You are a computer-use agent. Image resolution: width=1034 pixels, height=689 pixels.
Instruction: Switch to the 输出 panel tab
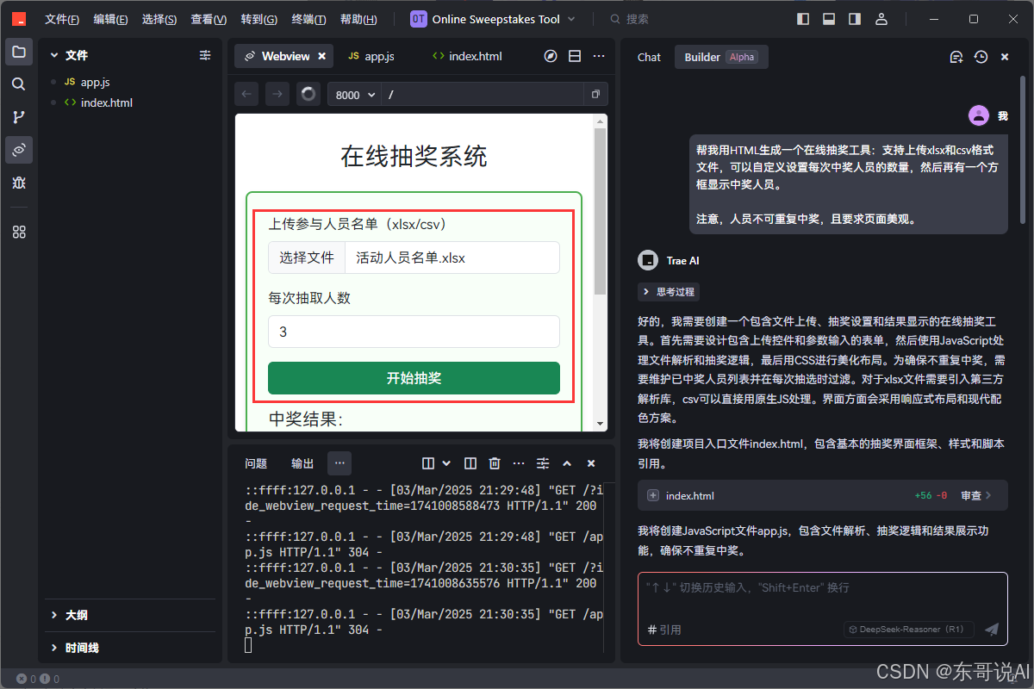[x=302, y=463]
